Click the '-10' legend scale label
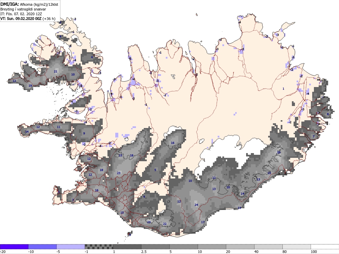 click(31, 252)
